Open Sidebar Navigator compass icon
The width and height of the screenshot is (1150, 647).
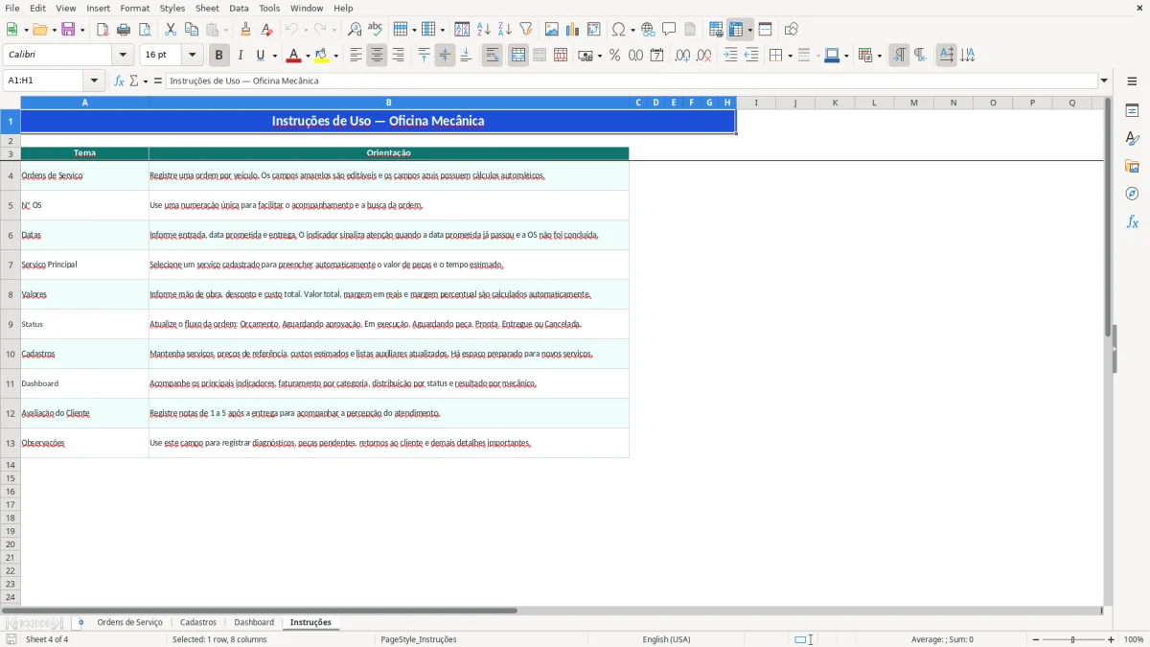[x=1132, y=194]
